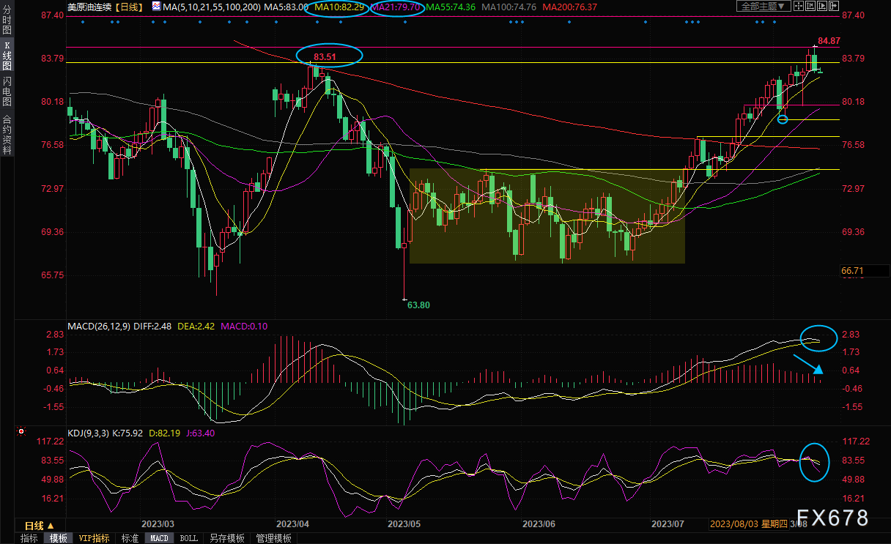
Task: Open the 全部主题 theme dropdown
Action: point(764,6)
